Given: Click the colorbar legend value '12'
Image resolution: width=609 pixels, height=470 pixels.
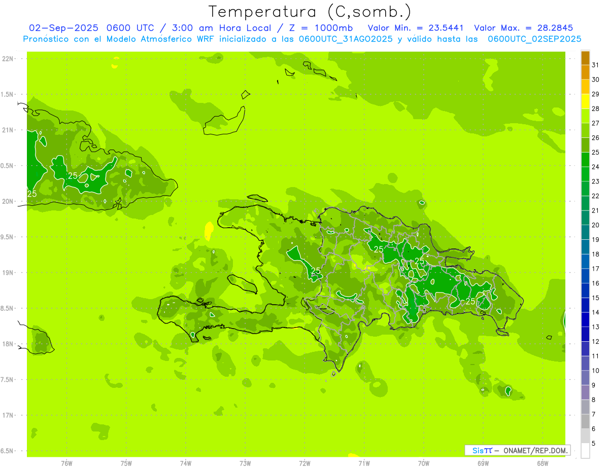Looking at the screenshot, I should click(x=596, y=342).
